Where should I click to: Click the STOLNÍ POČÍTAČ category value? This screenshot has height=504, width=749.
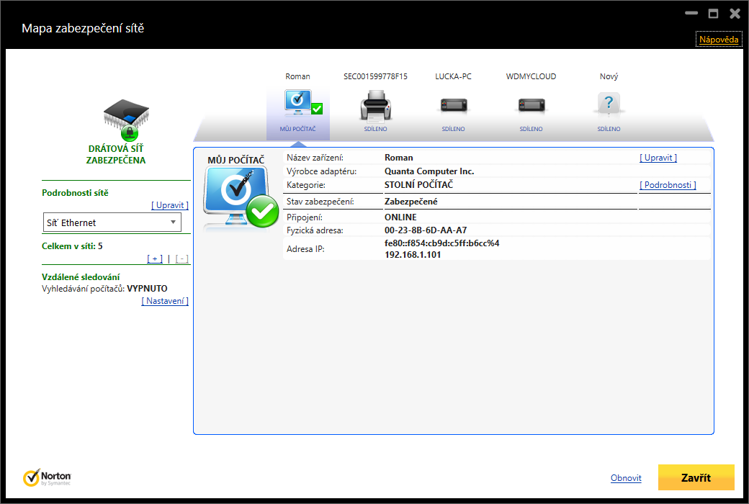point(419,184)
